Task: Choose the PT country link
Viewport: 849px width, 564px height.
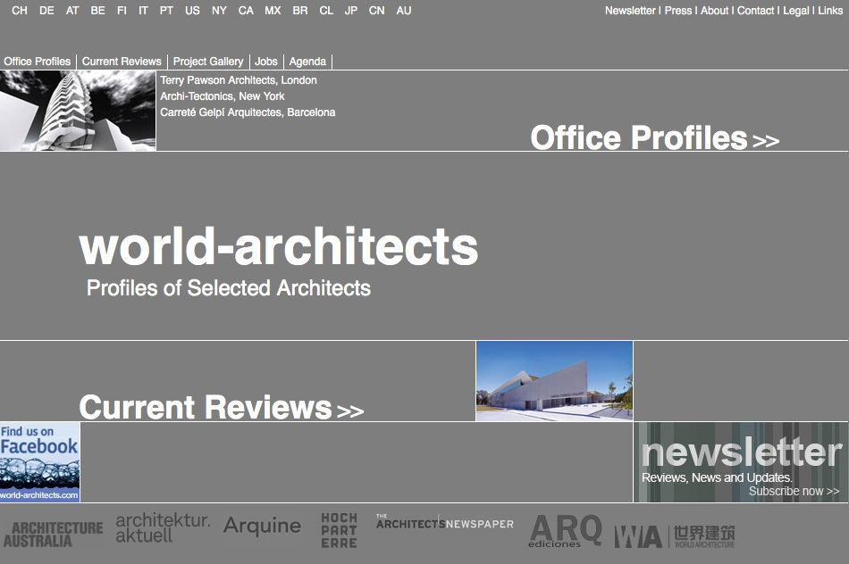Action: pyautogui.click(x=166, y=11)
